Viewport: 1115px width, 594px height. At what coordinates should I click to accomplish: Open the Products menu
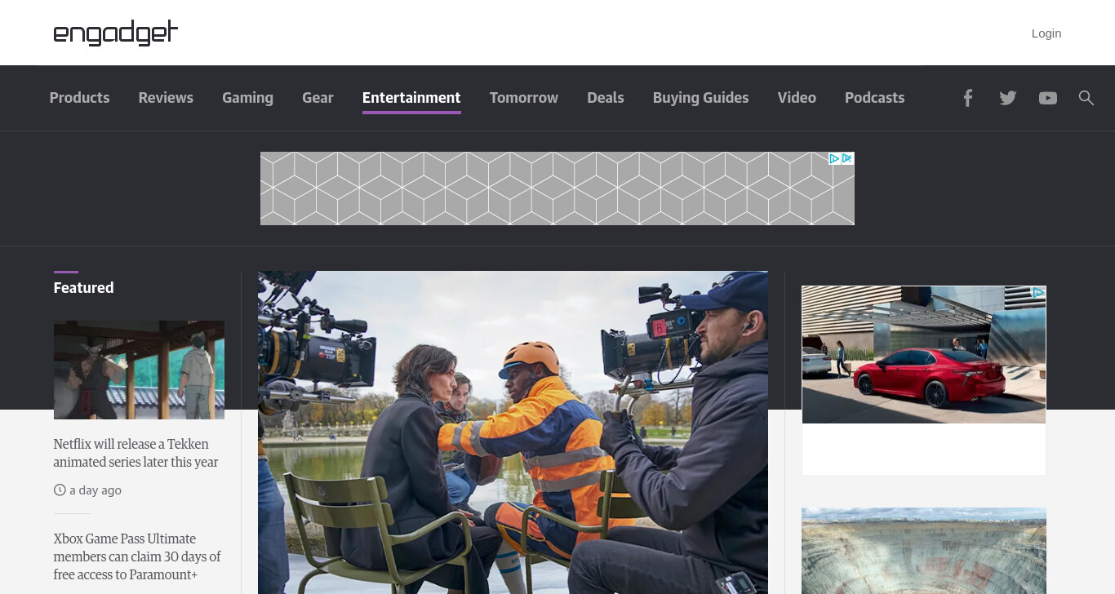79,98
